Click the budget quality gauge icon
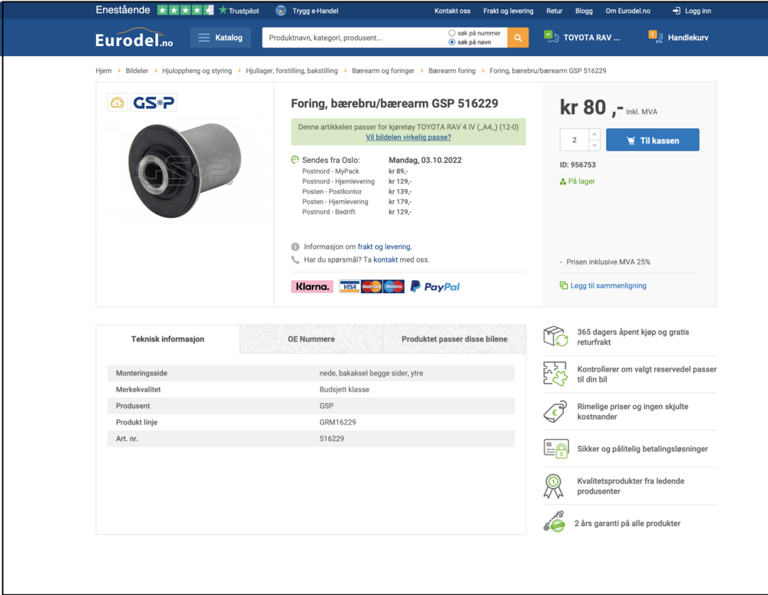The width and height of the screenshot is (768, 595). (x=118, y=103)
